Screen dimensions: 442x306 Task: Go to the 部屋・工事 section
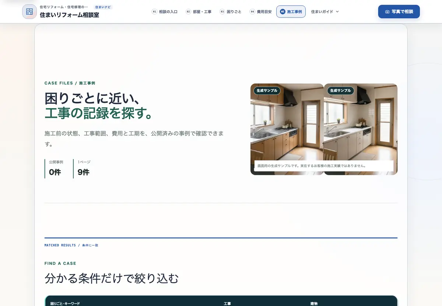coord(199,12)
